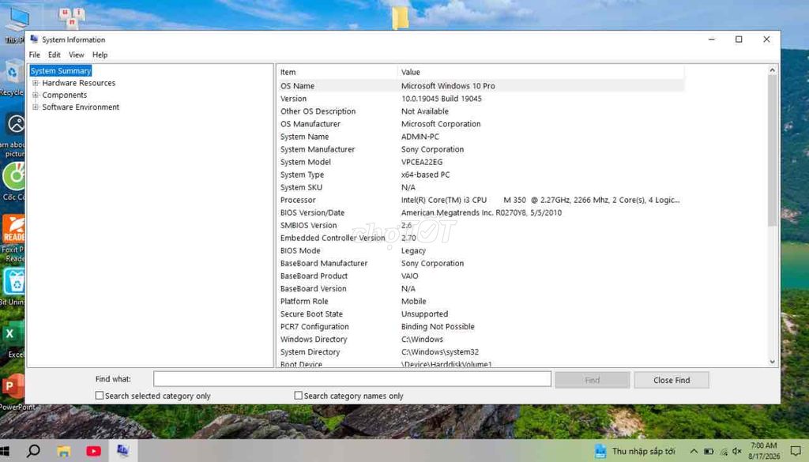Select the System Model row label
Screen dimensions: 809x462
click(306, 162)
